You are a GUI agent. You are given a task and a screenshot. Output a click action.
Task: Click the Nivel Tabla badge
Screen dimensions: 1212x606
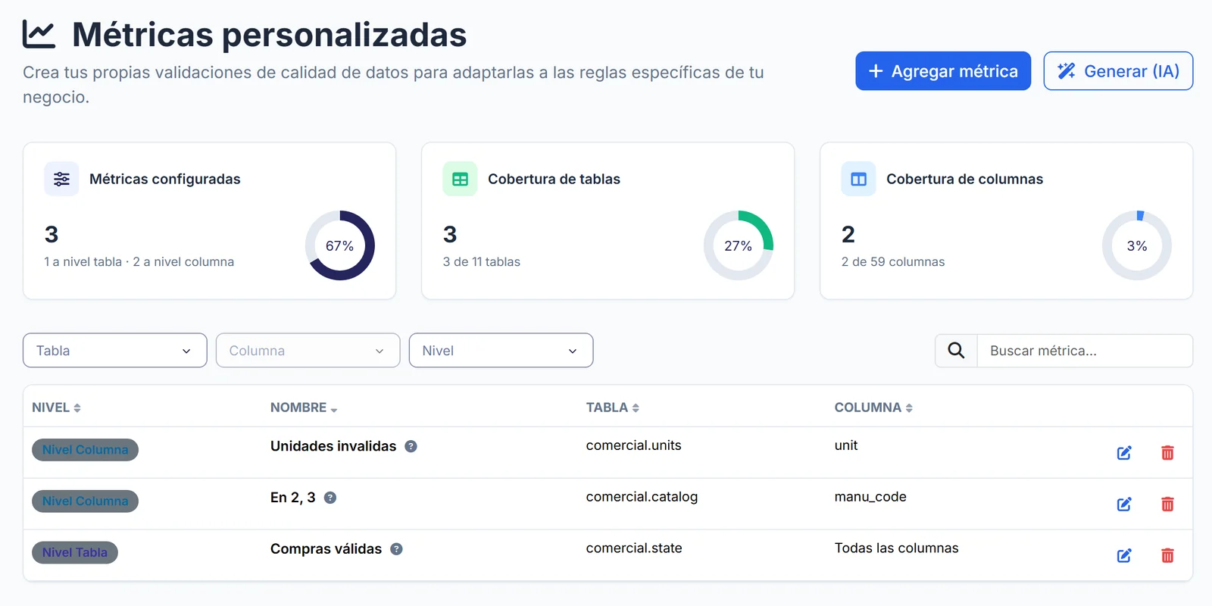[75, 553]
